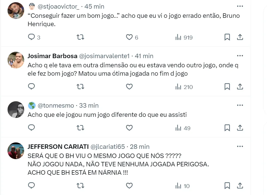View analytics showing 919 views
The image size is (267, 195).
click(184, 37)
